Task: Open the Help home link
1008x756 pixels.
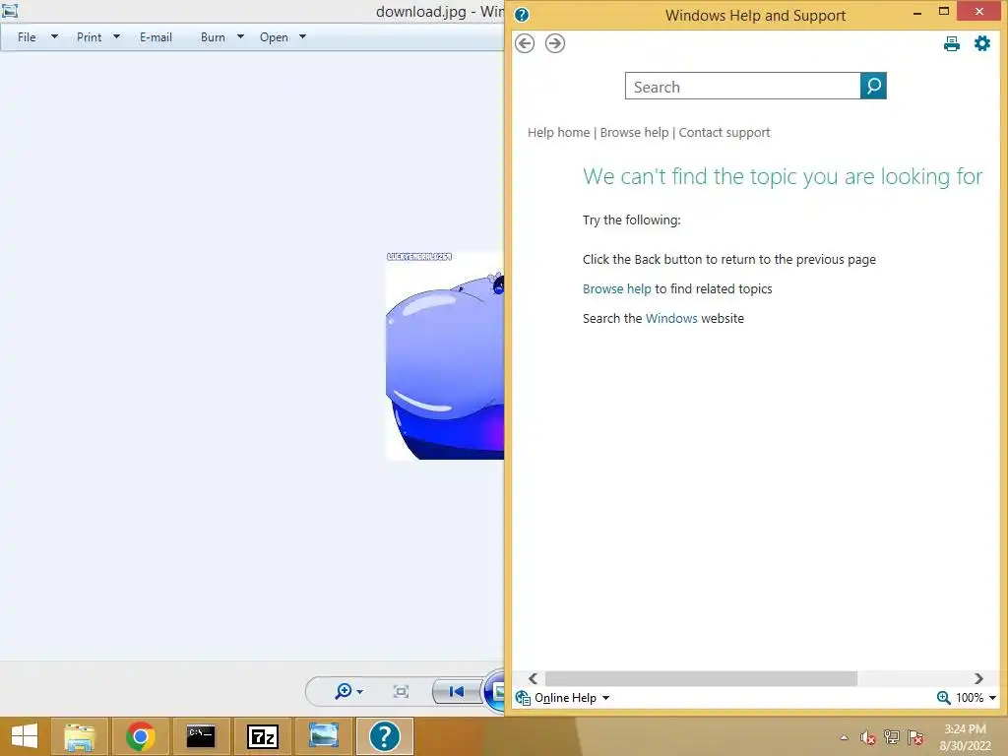Action: pyautogui.click(x=558, y=133)
